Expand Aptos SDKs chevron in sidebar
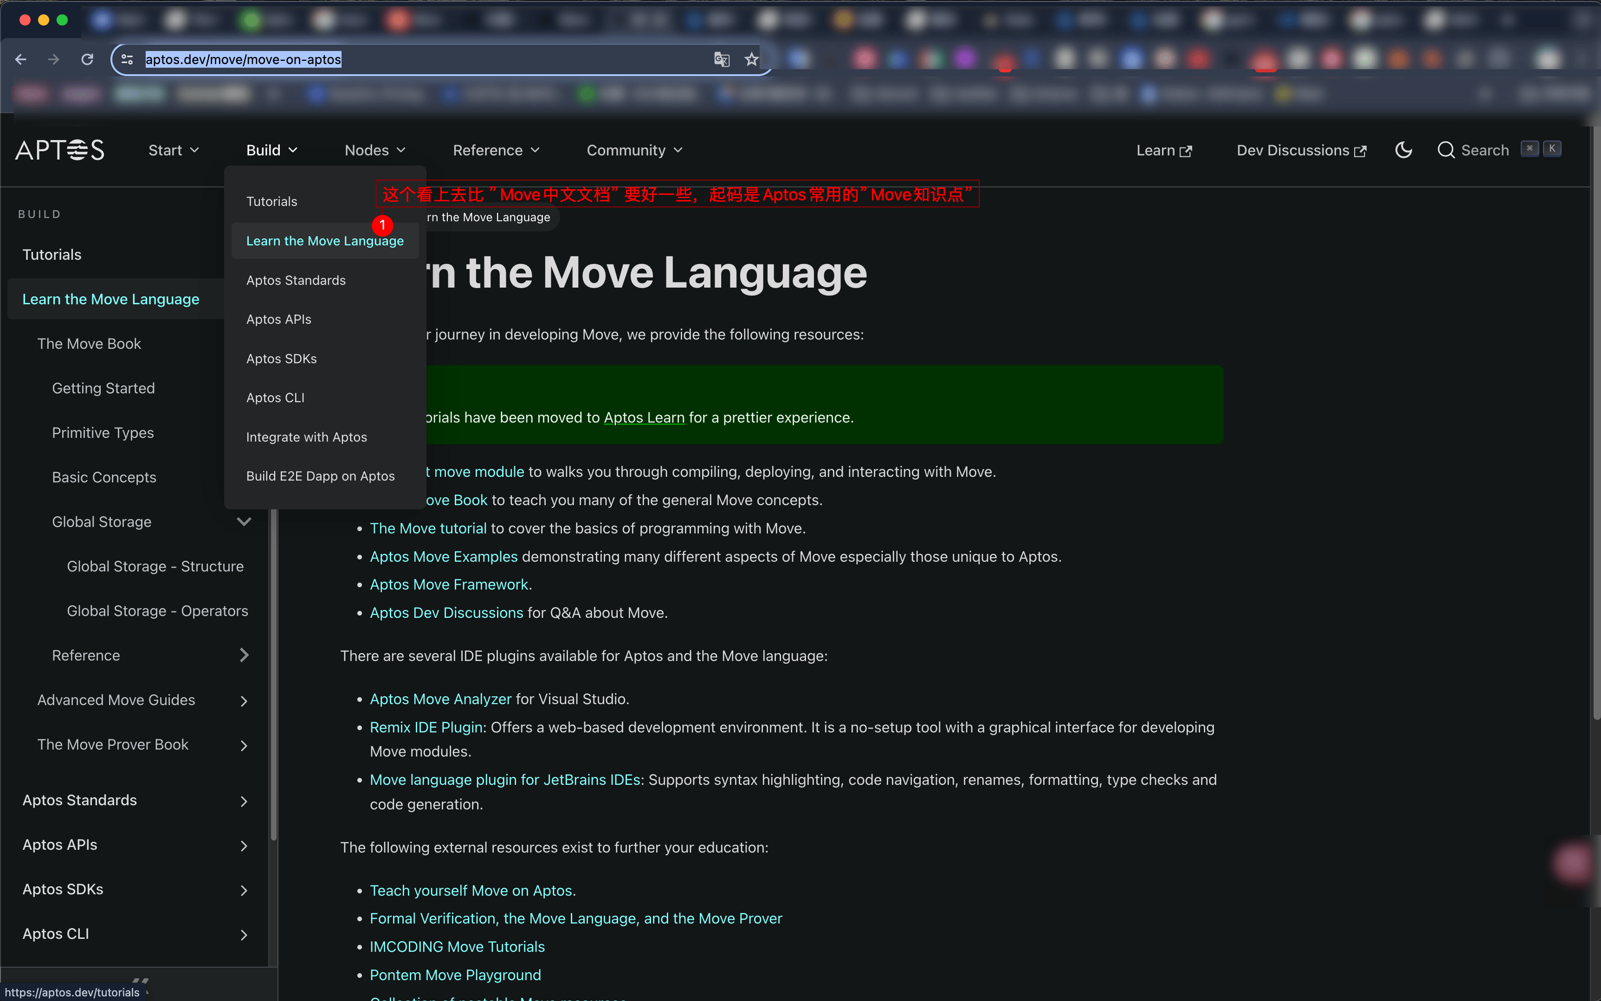 (x=244, y=890)
